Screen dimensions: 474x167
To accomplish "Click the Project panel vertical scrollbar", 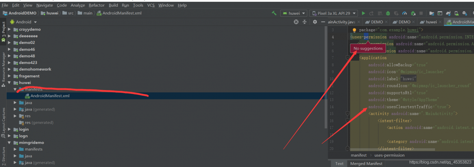I will (x=326, y=77).
